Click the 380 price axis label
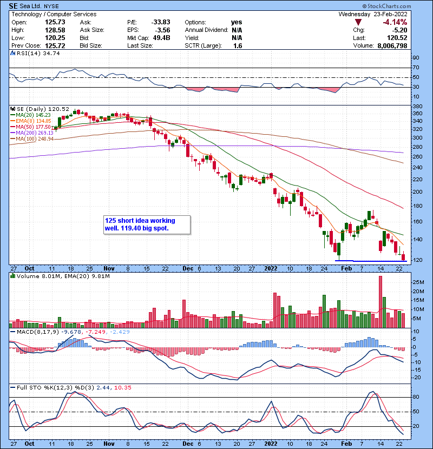Viewport: 433px width, 449px height. point(417,106)
